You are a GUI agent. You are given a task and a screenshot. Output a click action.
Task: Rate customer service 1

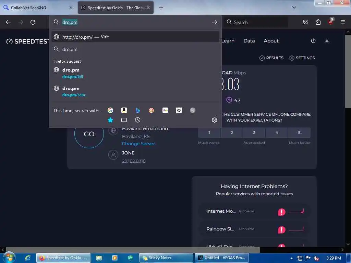(x=209, y=133)
